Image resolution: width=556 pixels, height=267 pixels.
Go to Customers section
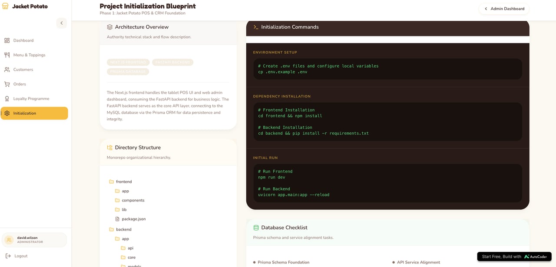(x=34, y=69)
